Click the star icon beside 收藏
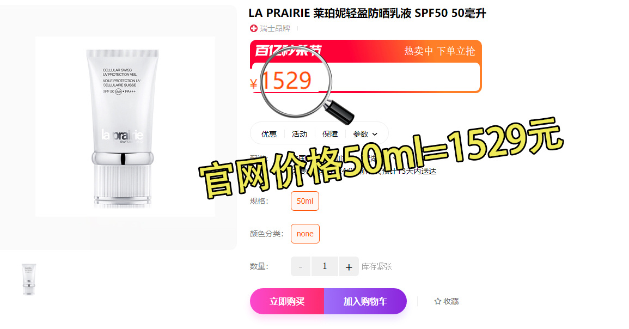This screenshot has height=329, width=629. (x=438, y=301)
